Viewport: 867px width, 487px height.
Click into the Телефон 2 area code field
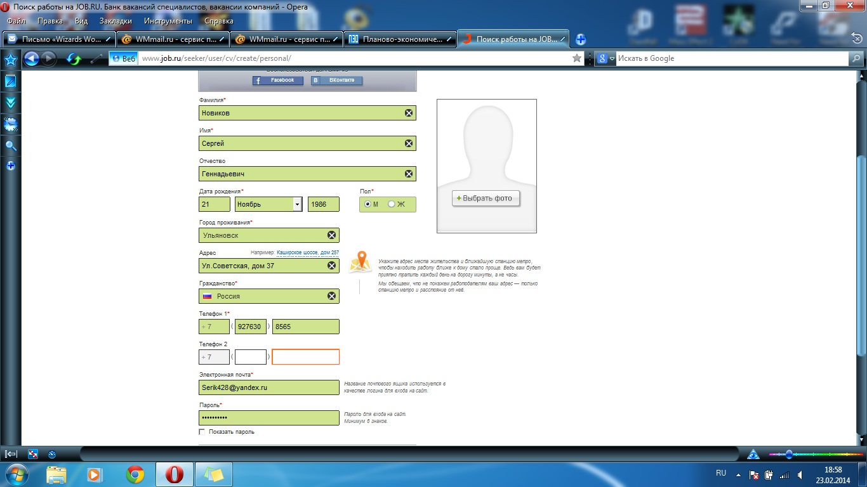coord(251,357)
